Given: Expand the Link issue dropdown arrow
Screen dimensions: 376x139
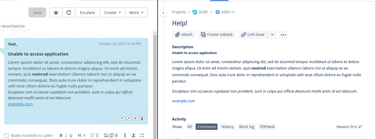Looking at the screenshot, I should (273, 35).
